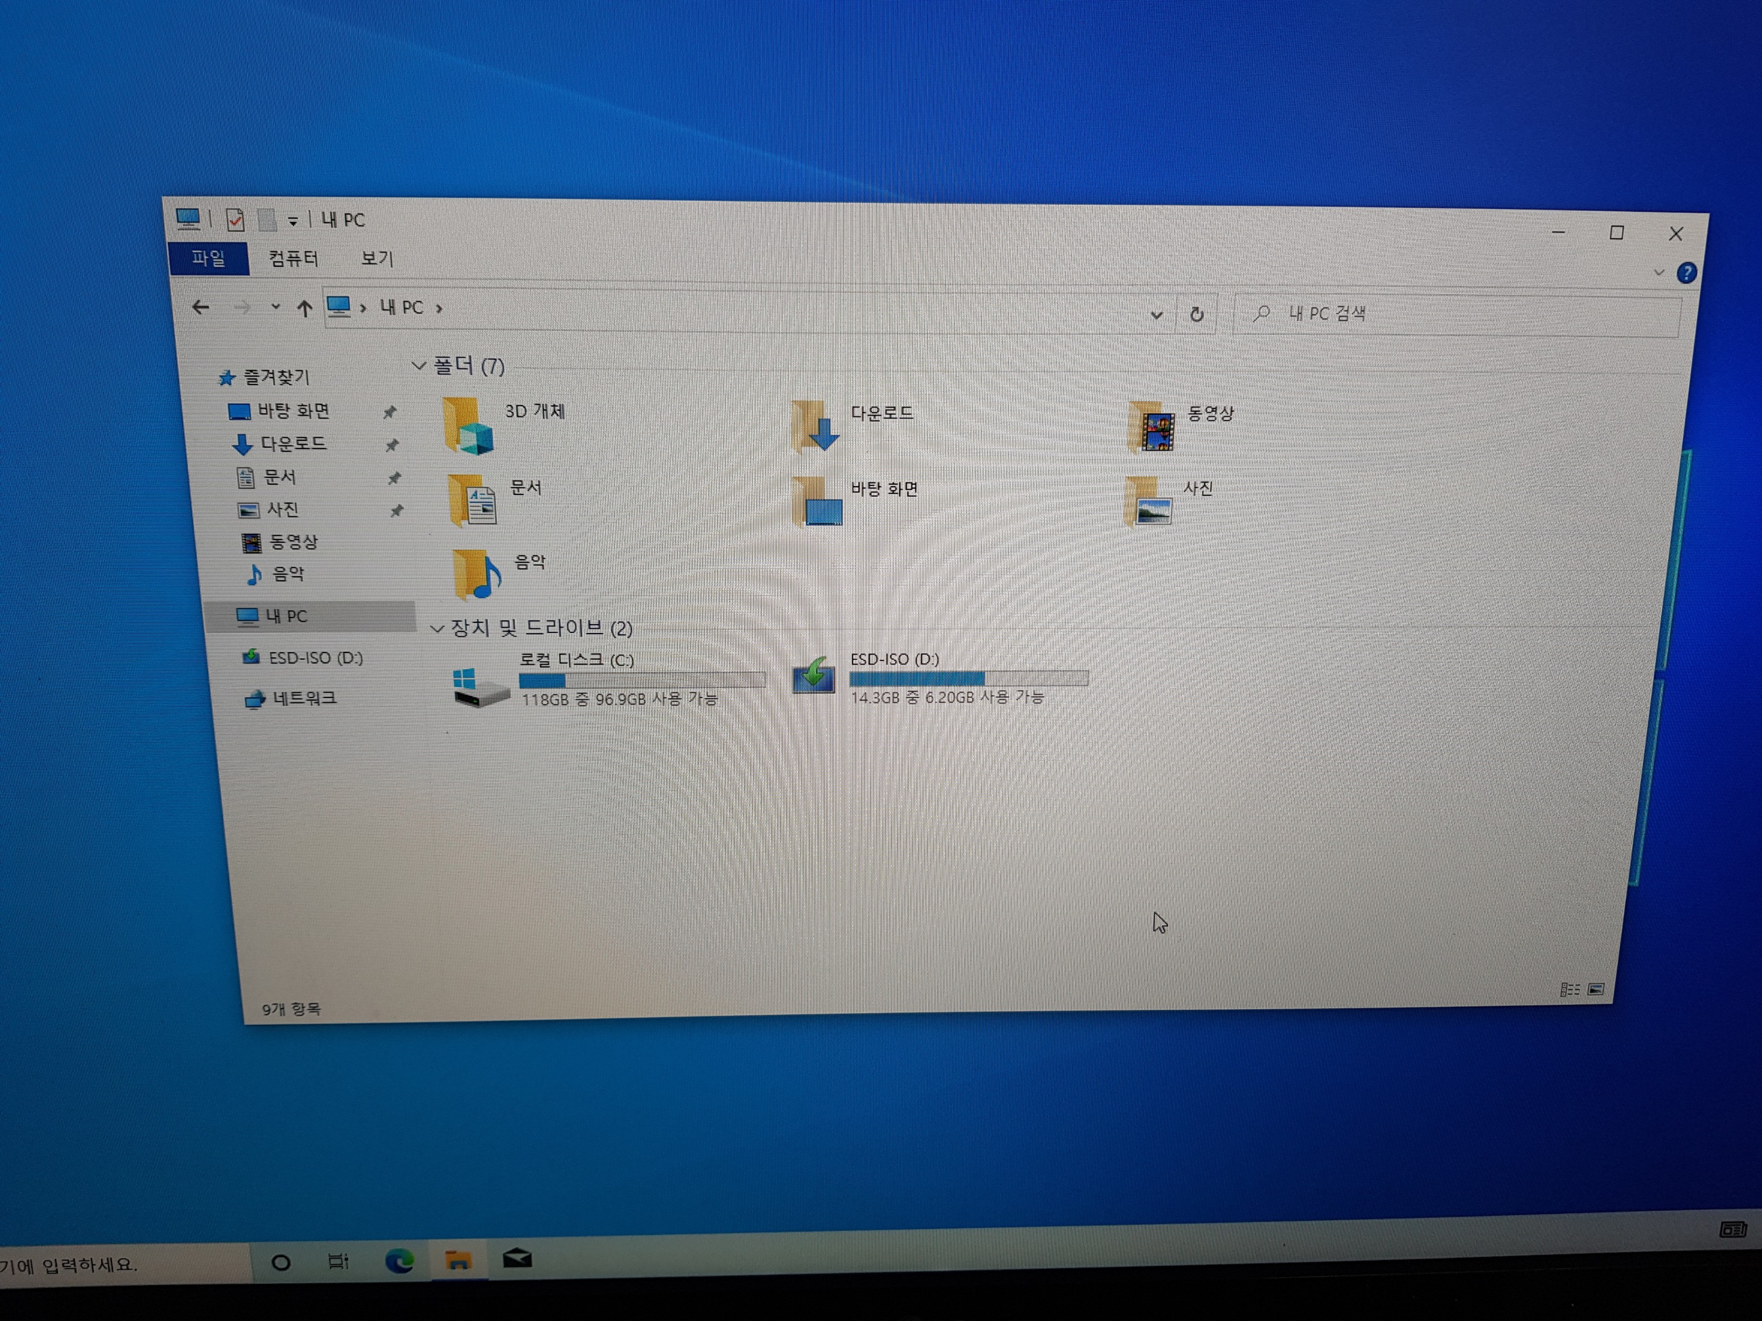Open the 3D 개체 folder icon
This screenshot has width=1762, height=1321.
tap(468, 427)
